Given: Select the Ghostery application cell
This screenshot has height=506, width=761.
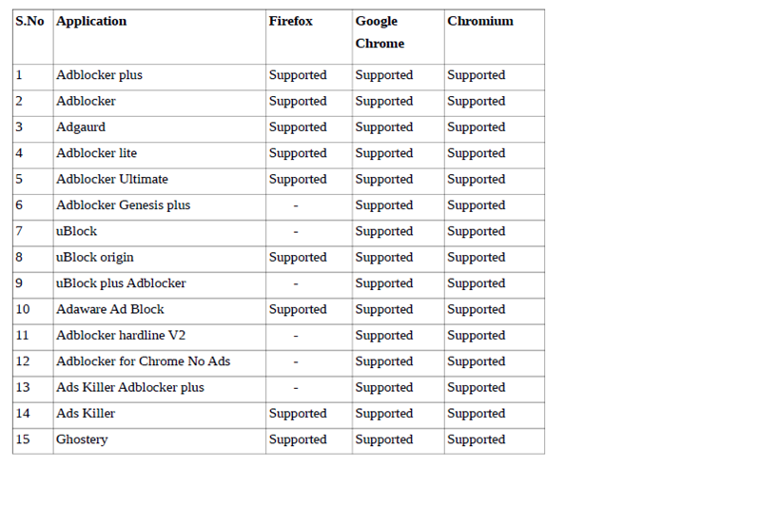Looking at the screenshot, I should (x=82, y=439).
